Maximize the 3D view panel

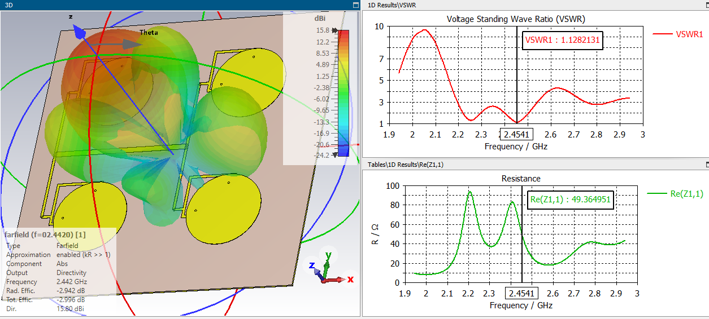pos(355,5)
